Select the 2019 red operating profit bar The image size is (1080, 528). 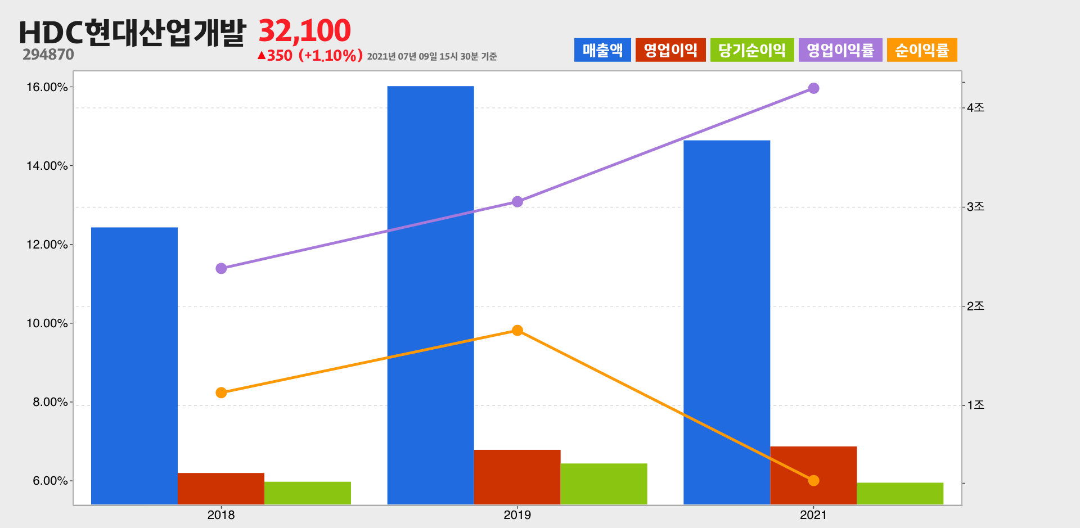coord(517,477)
